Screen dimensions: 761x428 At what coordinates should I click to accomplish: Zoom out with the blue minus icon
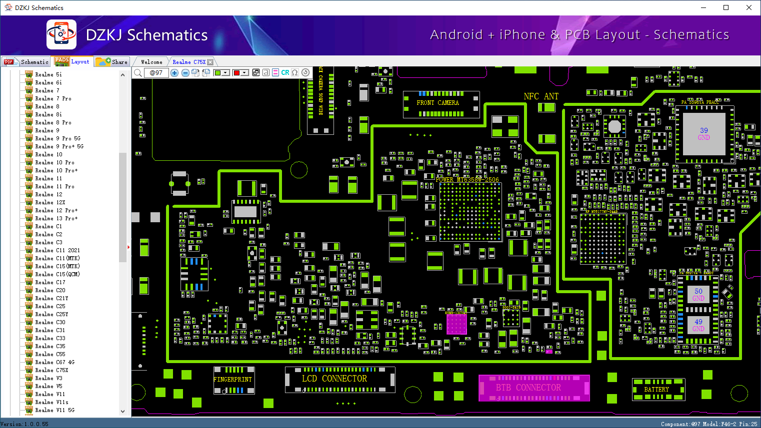click(185, 73)
